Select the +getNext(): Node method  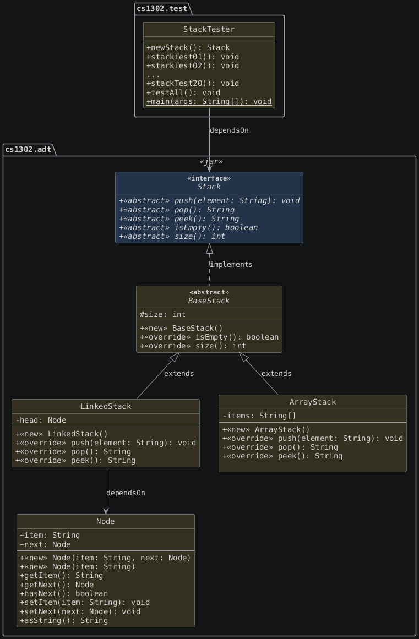tap(57, 585)
